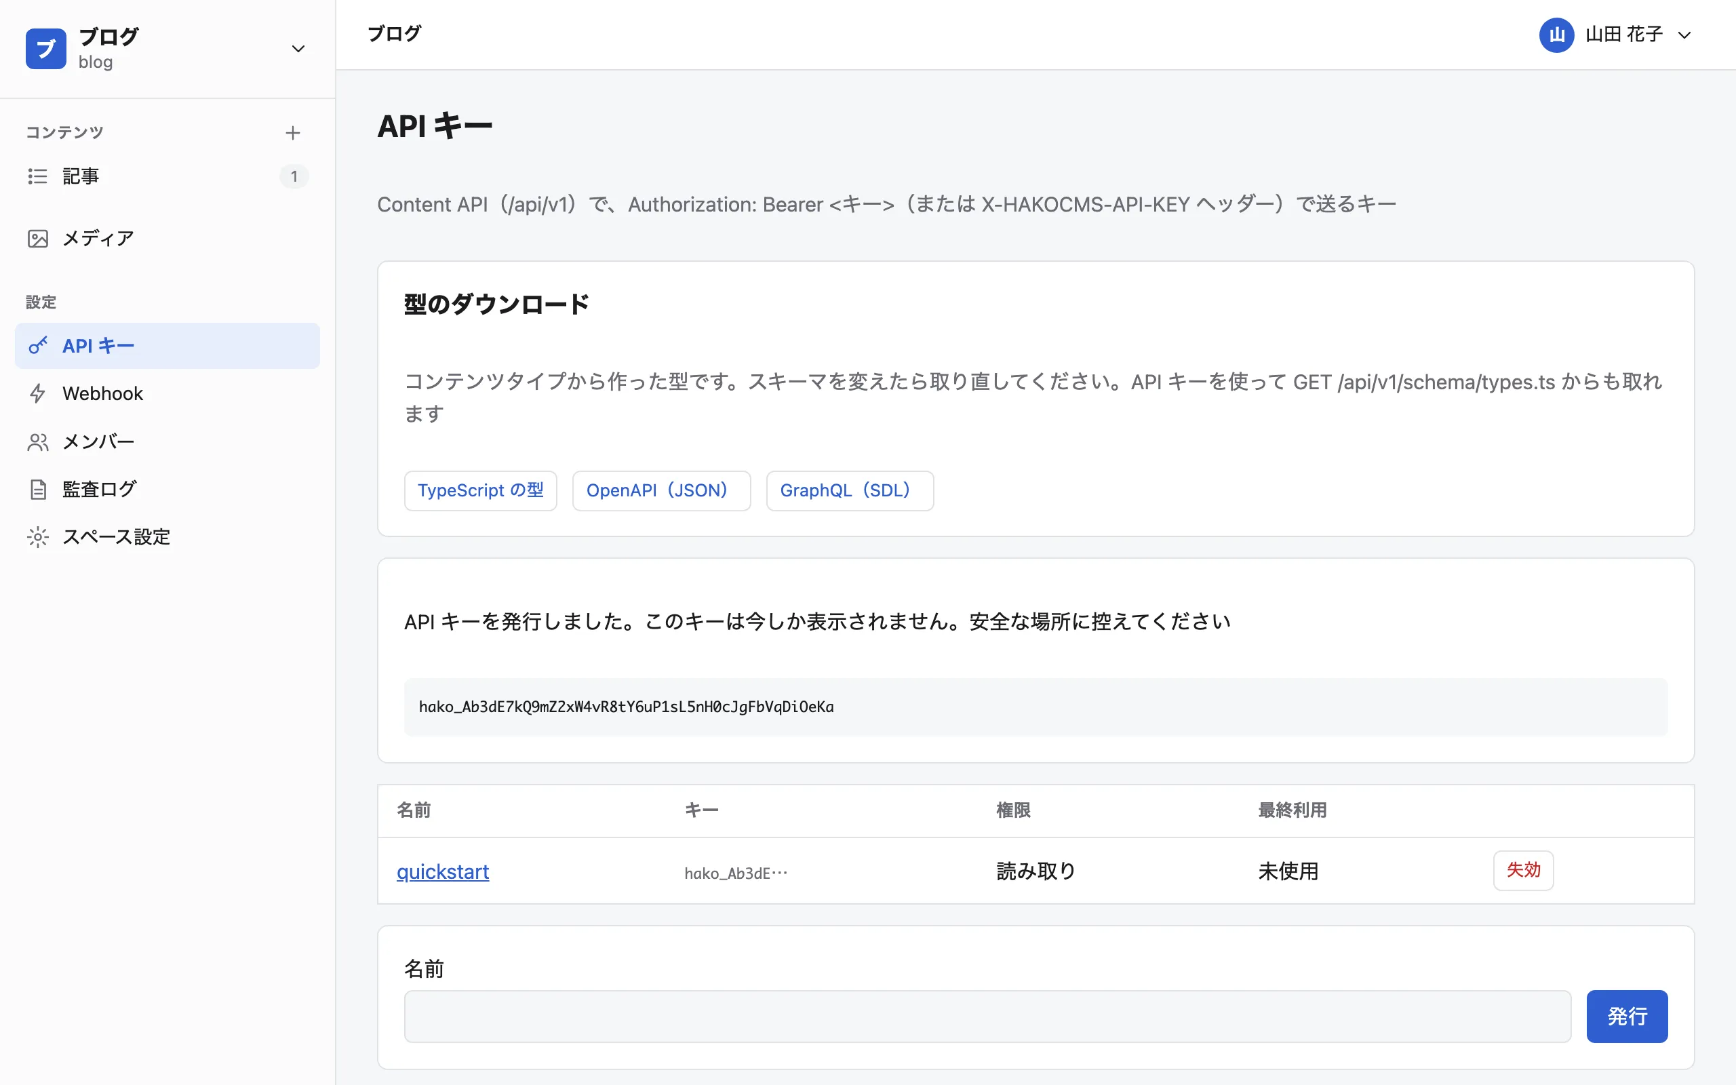The width and height of the screenshot is (1736, 1085).
Task: Revoke quickstart key with 失効 button
Action: (x=1523, y=871)
